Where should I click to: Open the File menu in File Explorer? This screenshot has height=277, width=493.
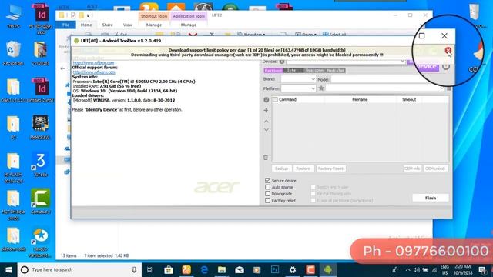point(65,25)
